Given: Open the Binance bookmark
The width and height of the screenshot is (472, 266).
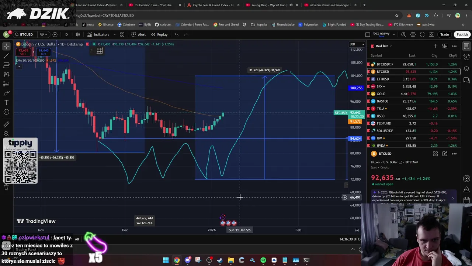Looking at the screenshot, I should (x=105, y=25).
